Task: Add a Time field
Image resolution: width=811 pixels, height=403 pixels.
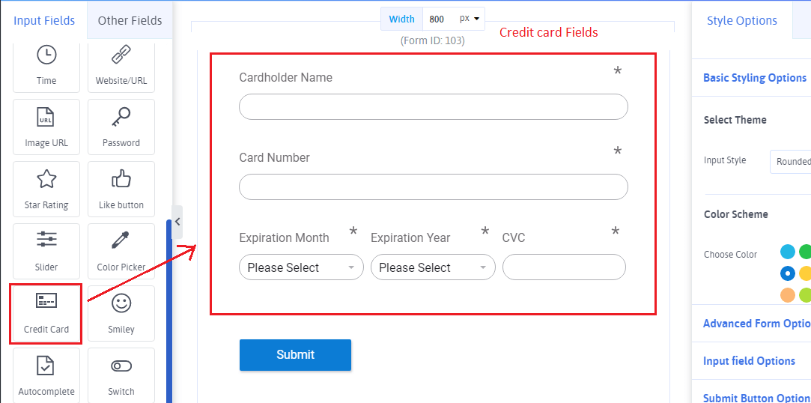Action: [46, 65]
